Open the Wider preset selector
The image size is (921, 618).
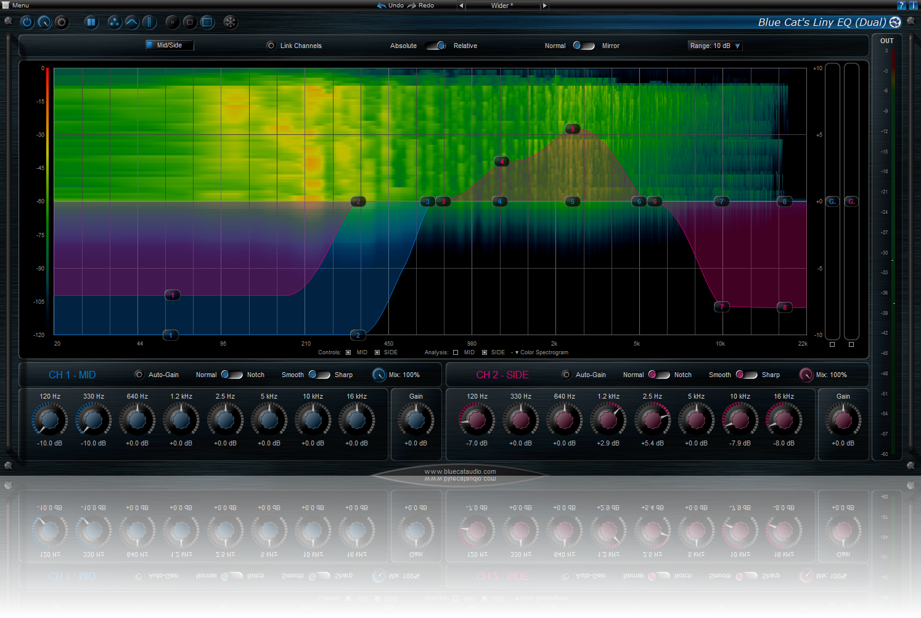pos(501,6)
